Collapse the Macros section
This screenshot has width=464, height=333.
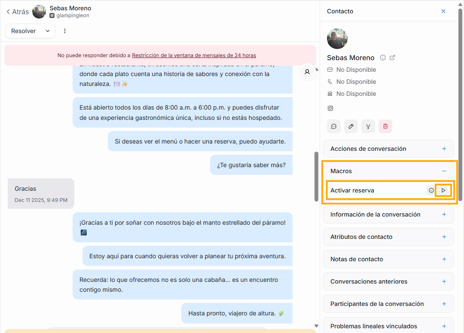tap(444, 171)
